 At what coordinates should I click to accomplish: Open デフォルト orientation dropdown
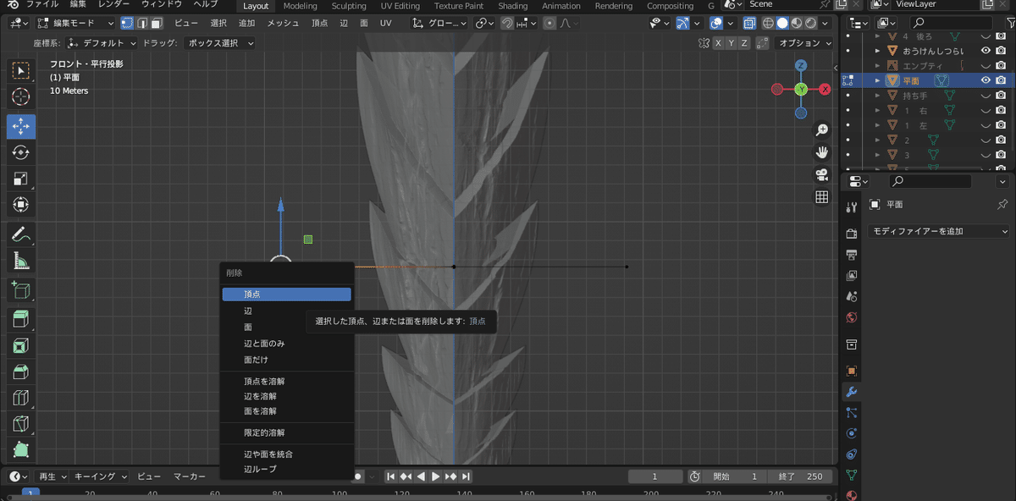tap(101, 43)
